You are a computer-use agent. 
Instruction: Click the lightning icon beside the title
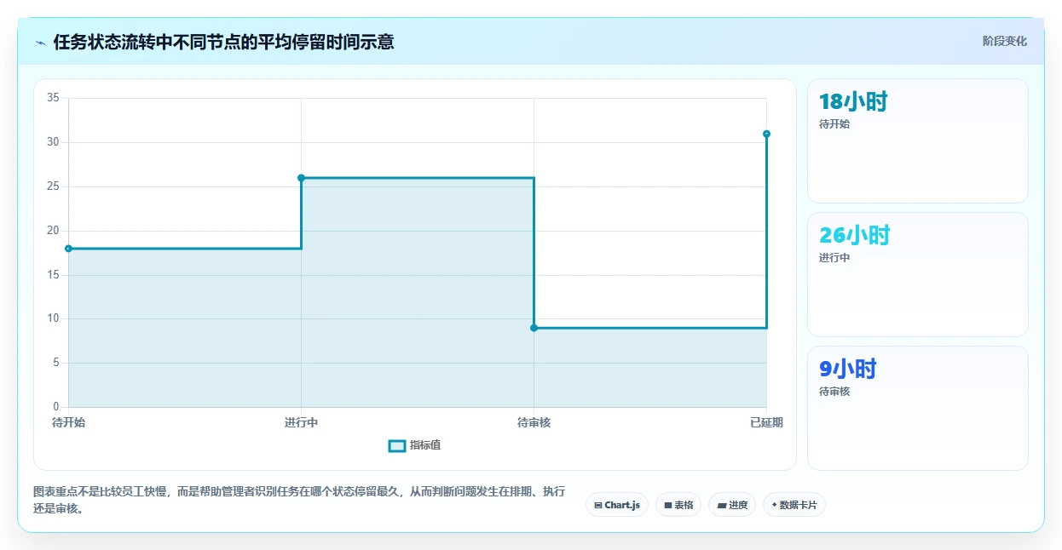tap(40, 43)
